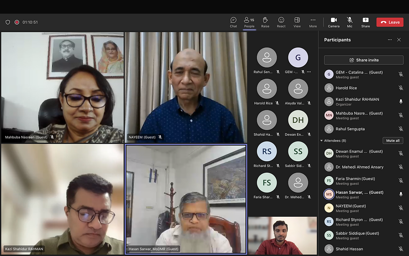This screenshot has width=409, height=256.
Task: Select Hasan Sarwar, MoDMR video tile
Action: [186, 199]
